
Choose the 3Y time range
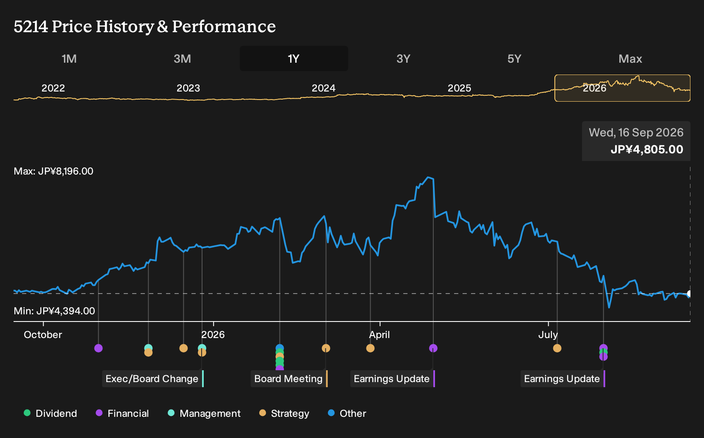(x=403, y=58)
